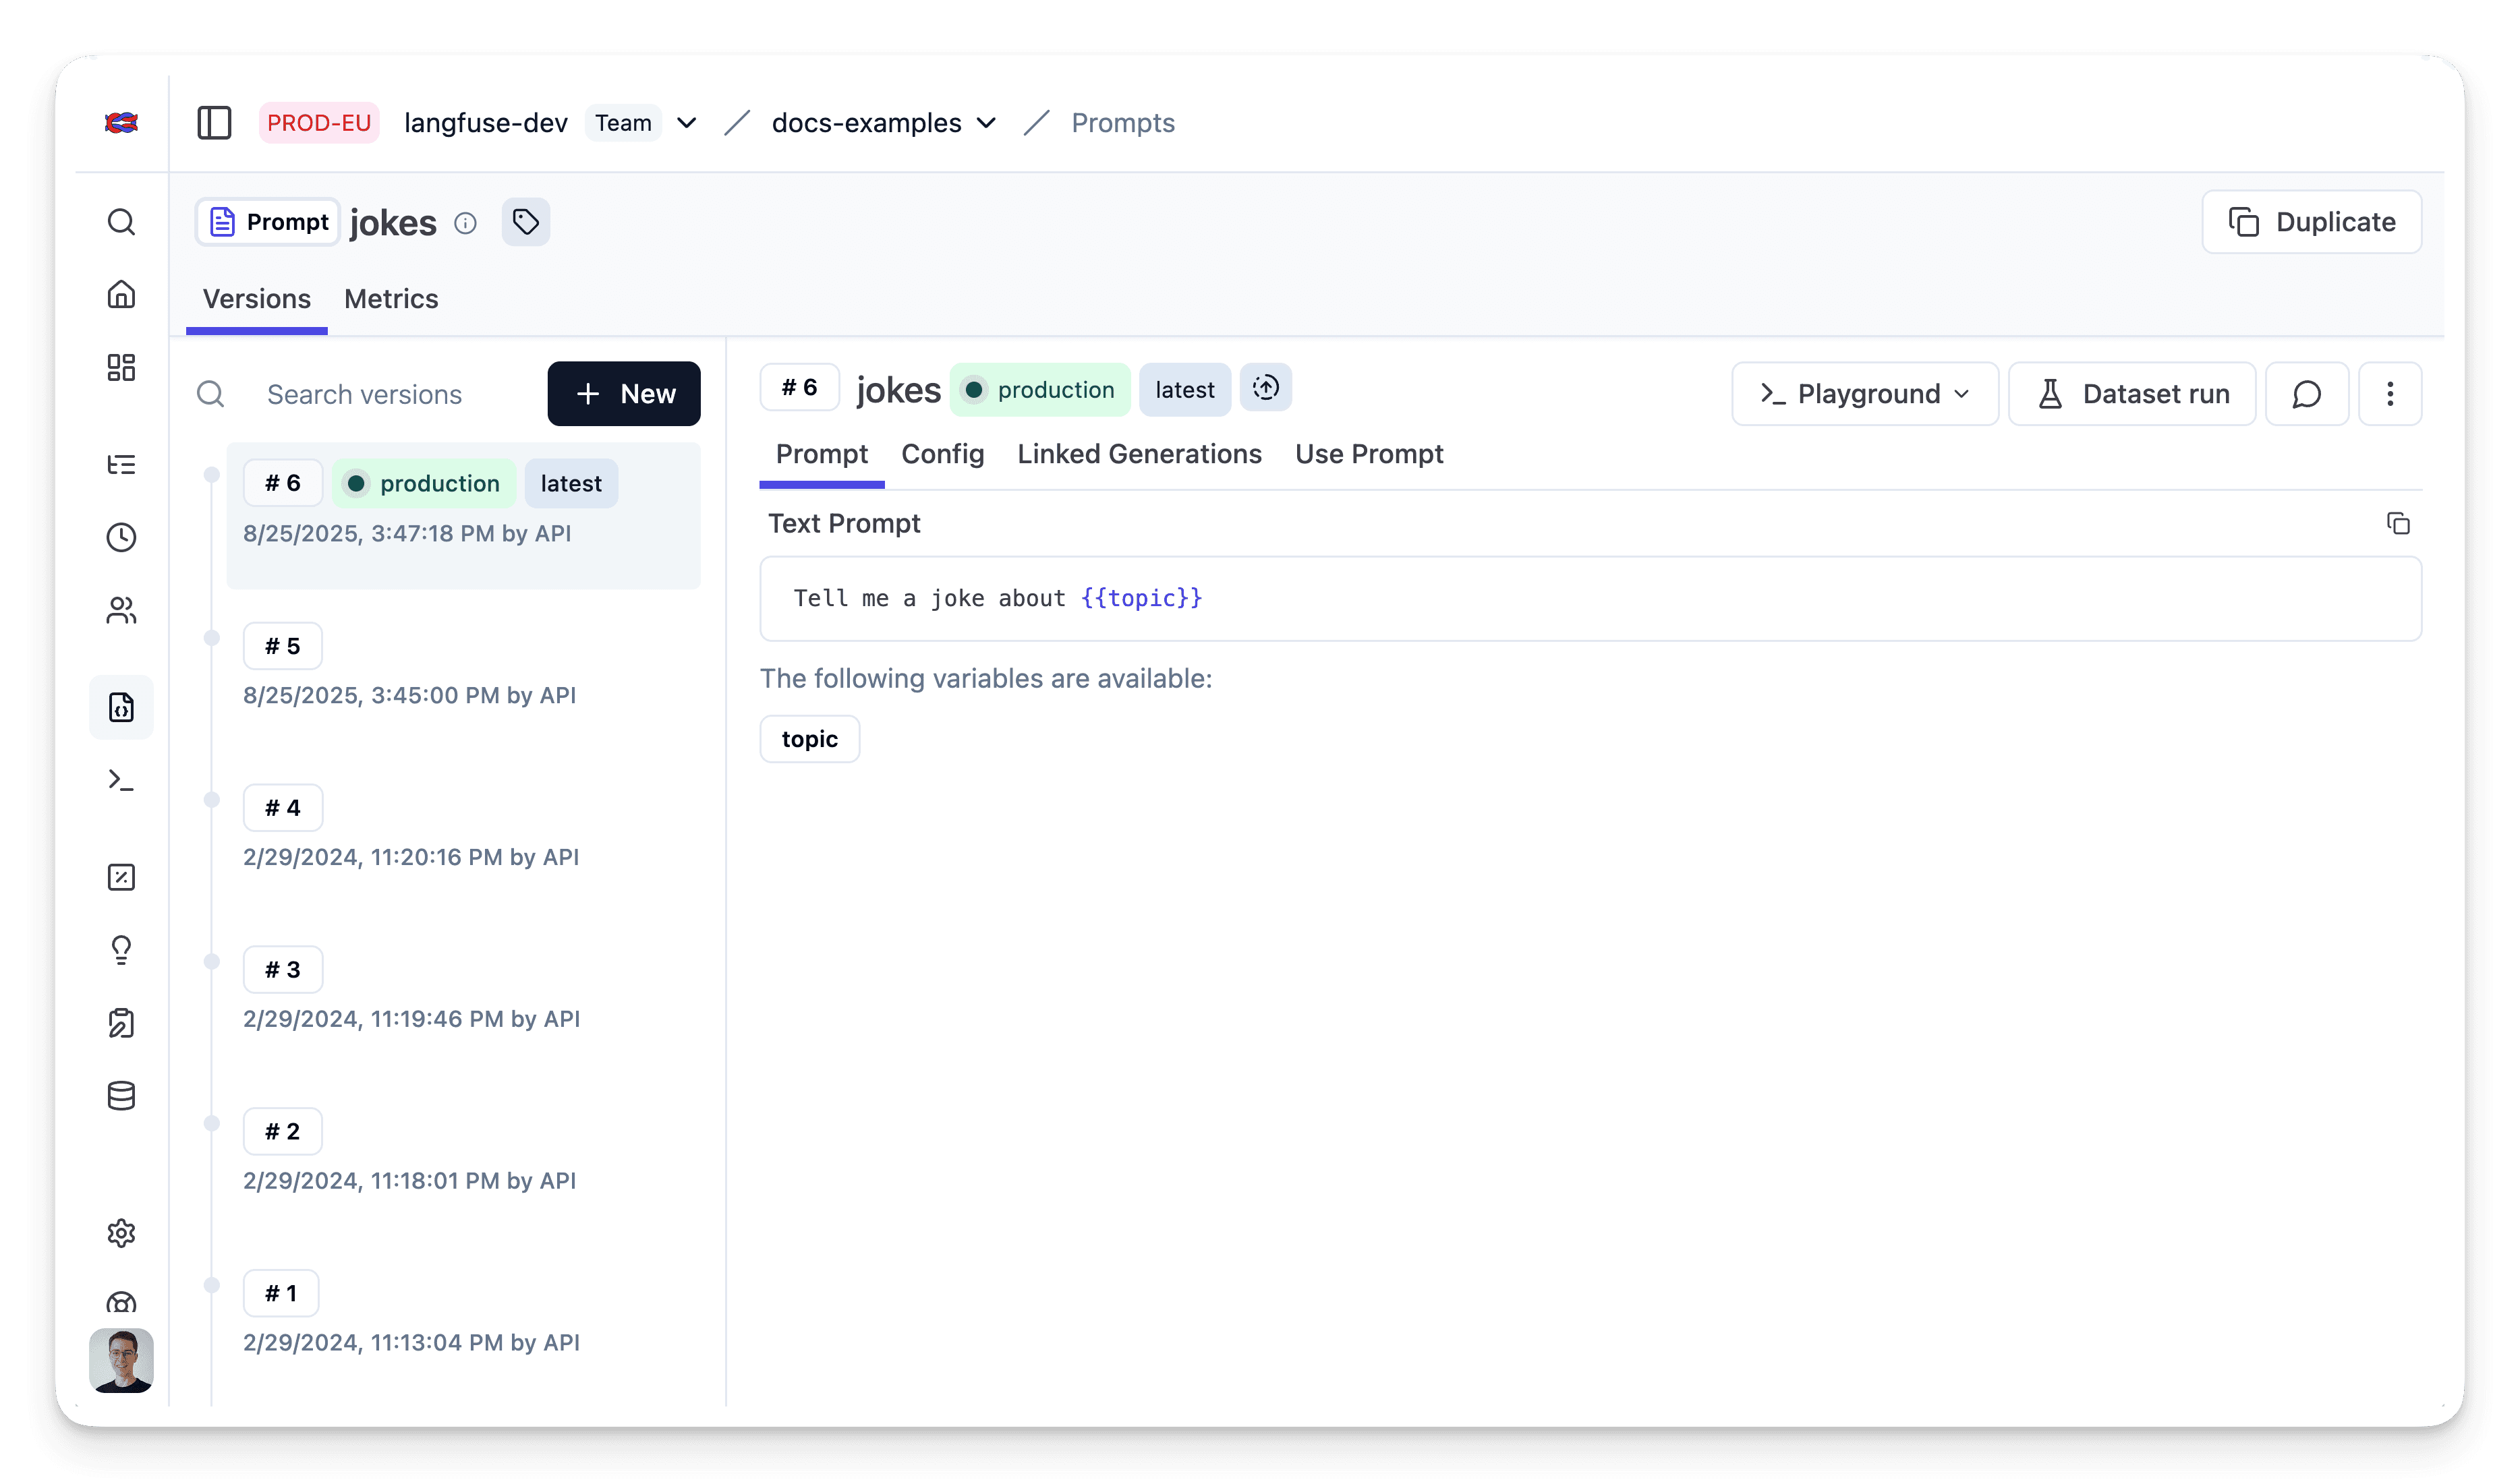
Task: Open the three-dot more options menu
Action: pyautogui.click(x=2390, y=394)
